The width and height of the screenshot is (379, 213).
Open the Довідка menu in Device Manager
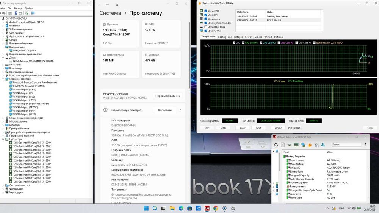[29, 8]
